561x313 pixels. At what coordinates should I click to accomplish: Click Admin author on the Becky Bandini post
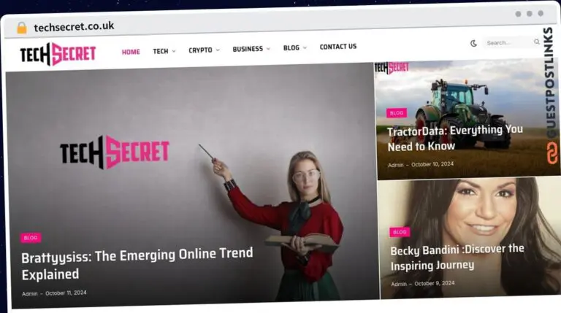pyautogui.click(x=399, y=284)
